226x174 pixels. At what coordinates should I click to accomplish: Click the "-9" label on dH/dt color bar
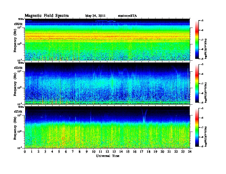[x=202, y=59]
